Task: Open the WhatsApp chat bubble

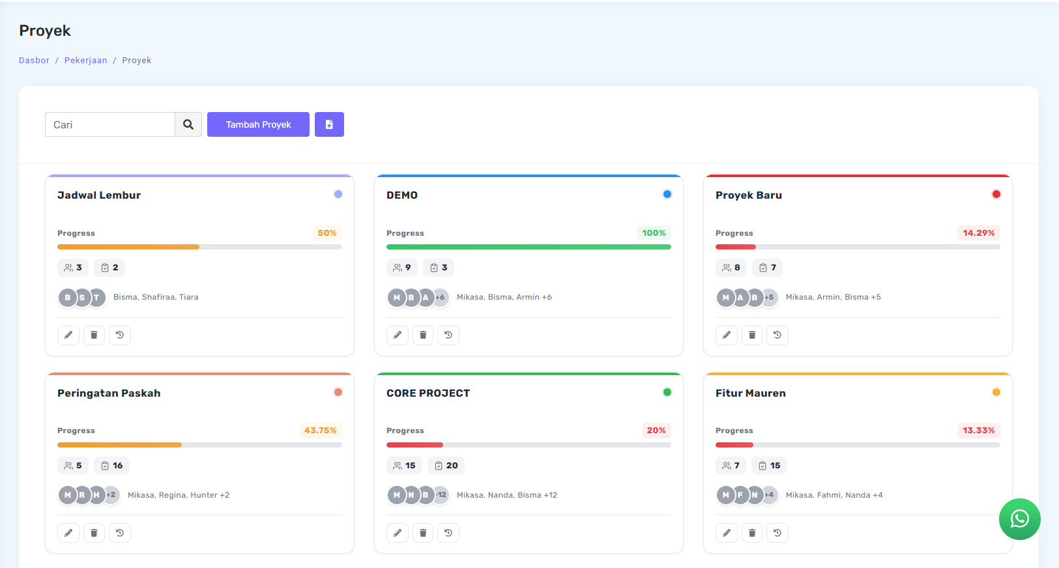Action: pos(1019,518)
